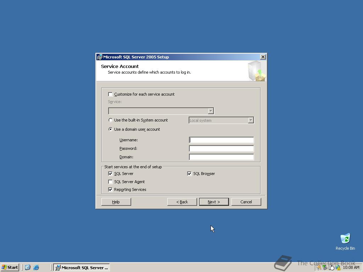Uncheck the SQL Server start service box

pos(111,174)
